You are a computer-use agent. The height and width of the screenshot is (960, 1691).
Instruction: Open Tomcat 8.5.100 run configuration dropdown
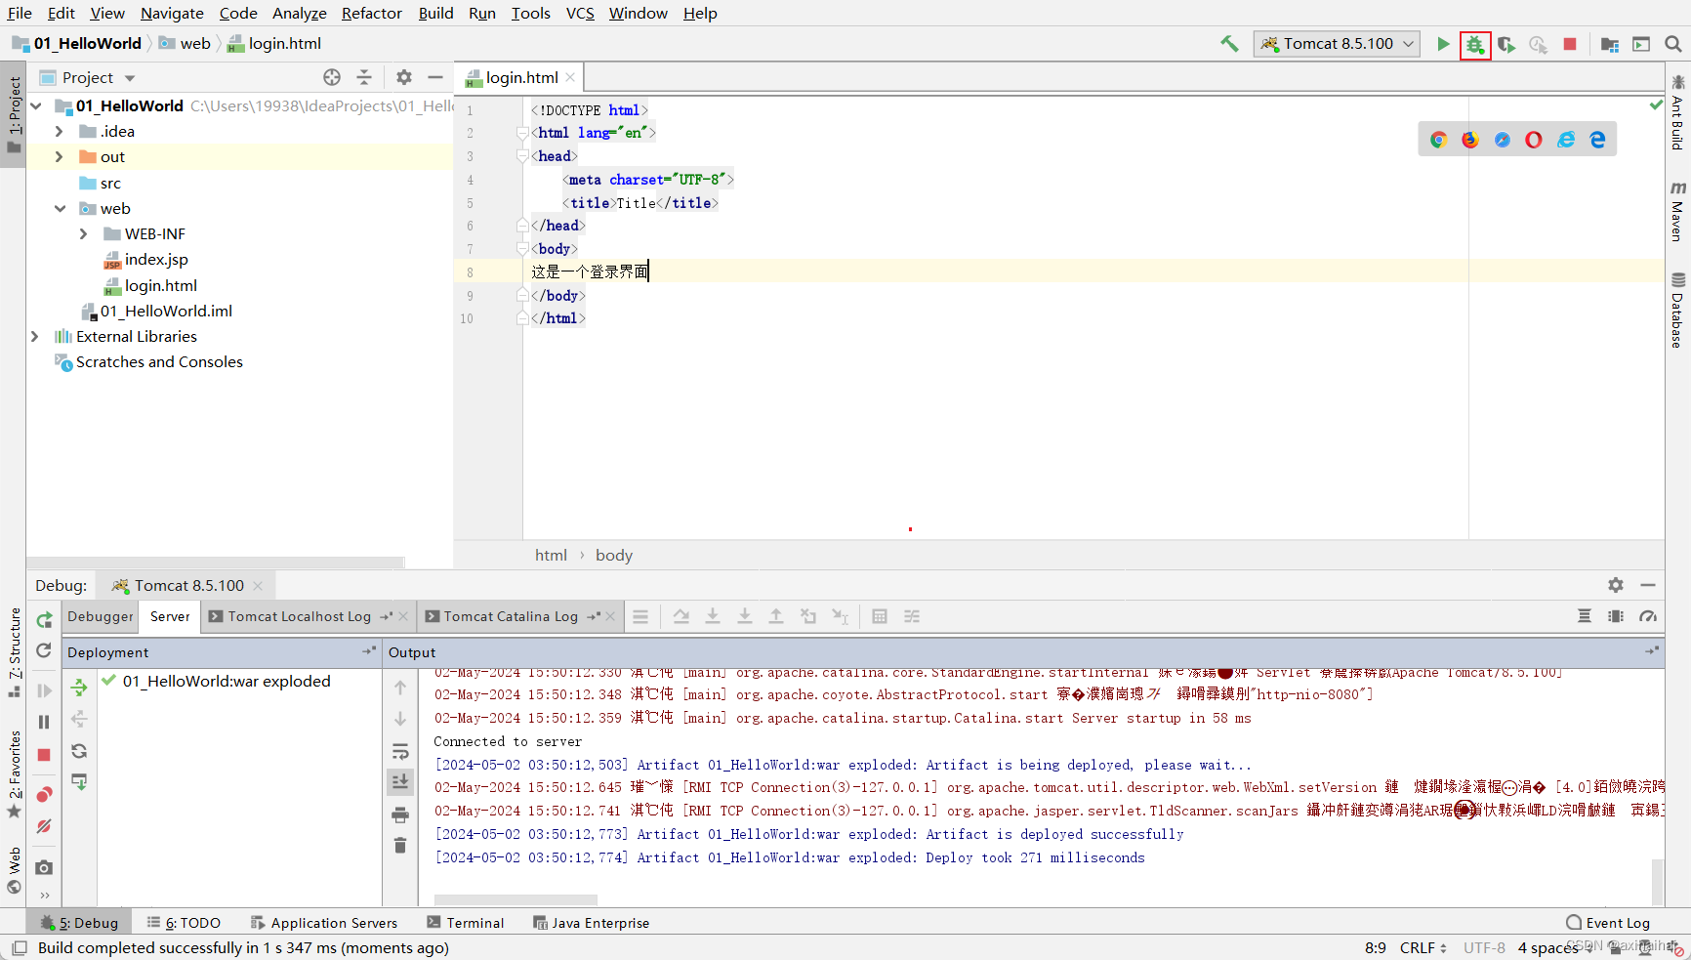[x=1337, y=43]
